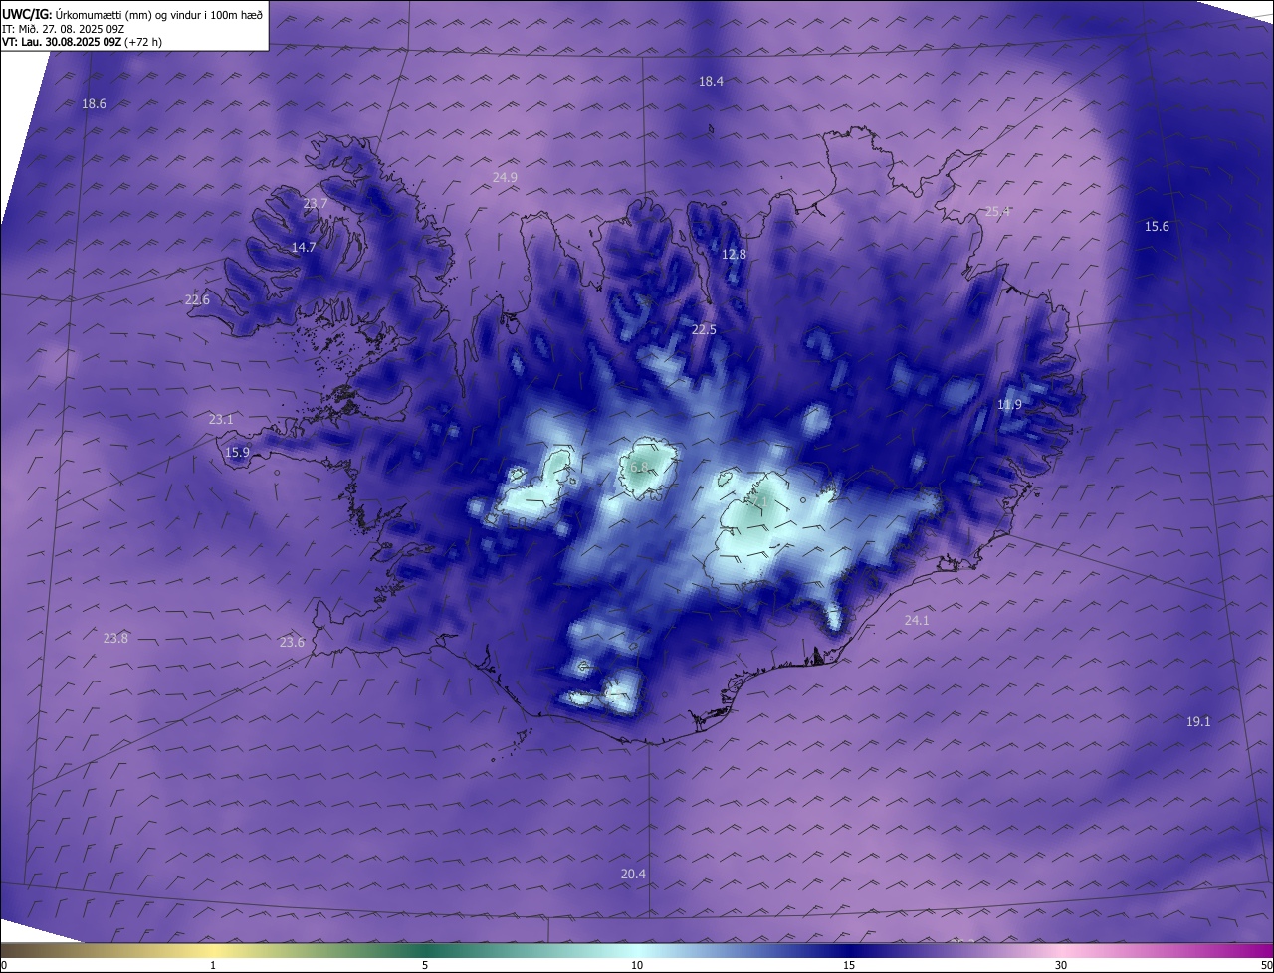Click the map value 25.4
Viewport: 1274px width, 973px height.
click(997, 211)
